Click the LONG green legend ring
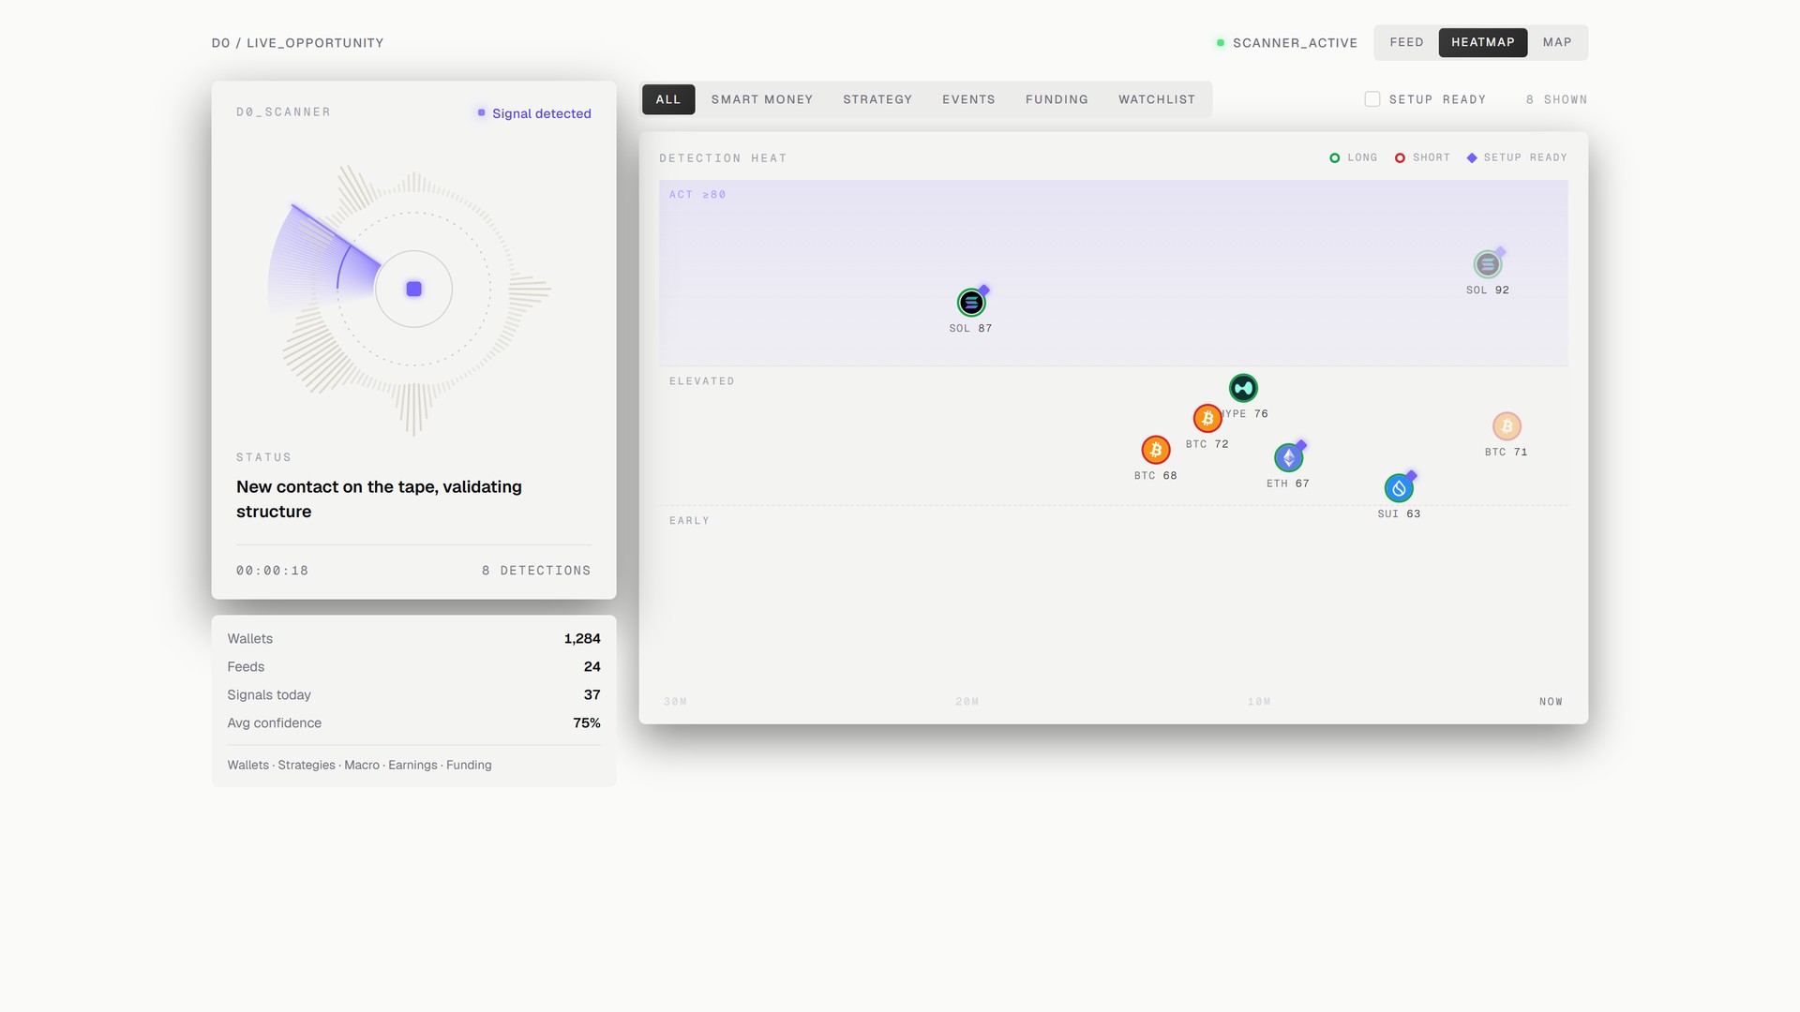Image resolution: width=1800 pixels, height=1012 pixels. click(x=1335, y=157)
